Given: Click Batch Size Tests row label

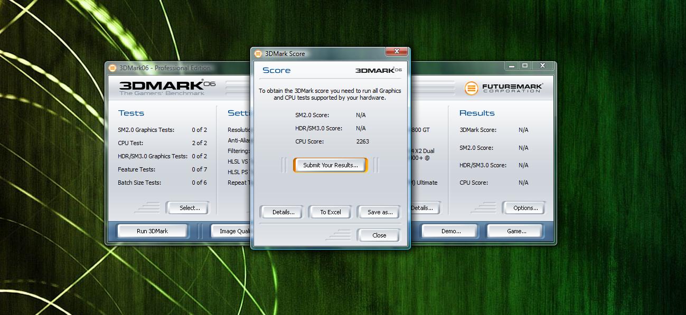Looking at the screenshot, I should click(139, 183).
